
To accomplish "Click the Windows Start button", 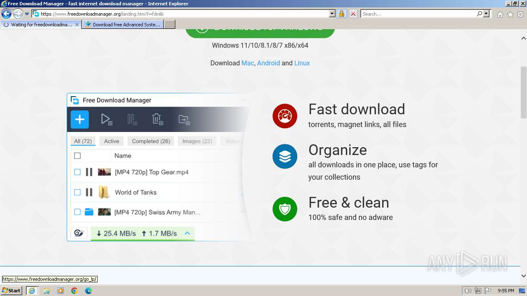I will coord(12,291).
